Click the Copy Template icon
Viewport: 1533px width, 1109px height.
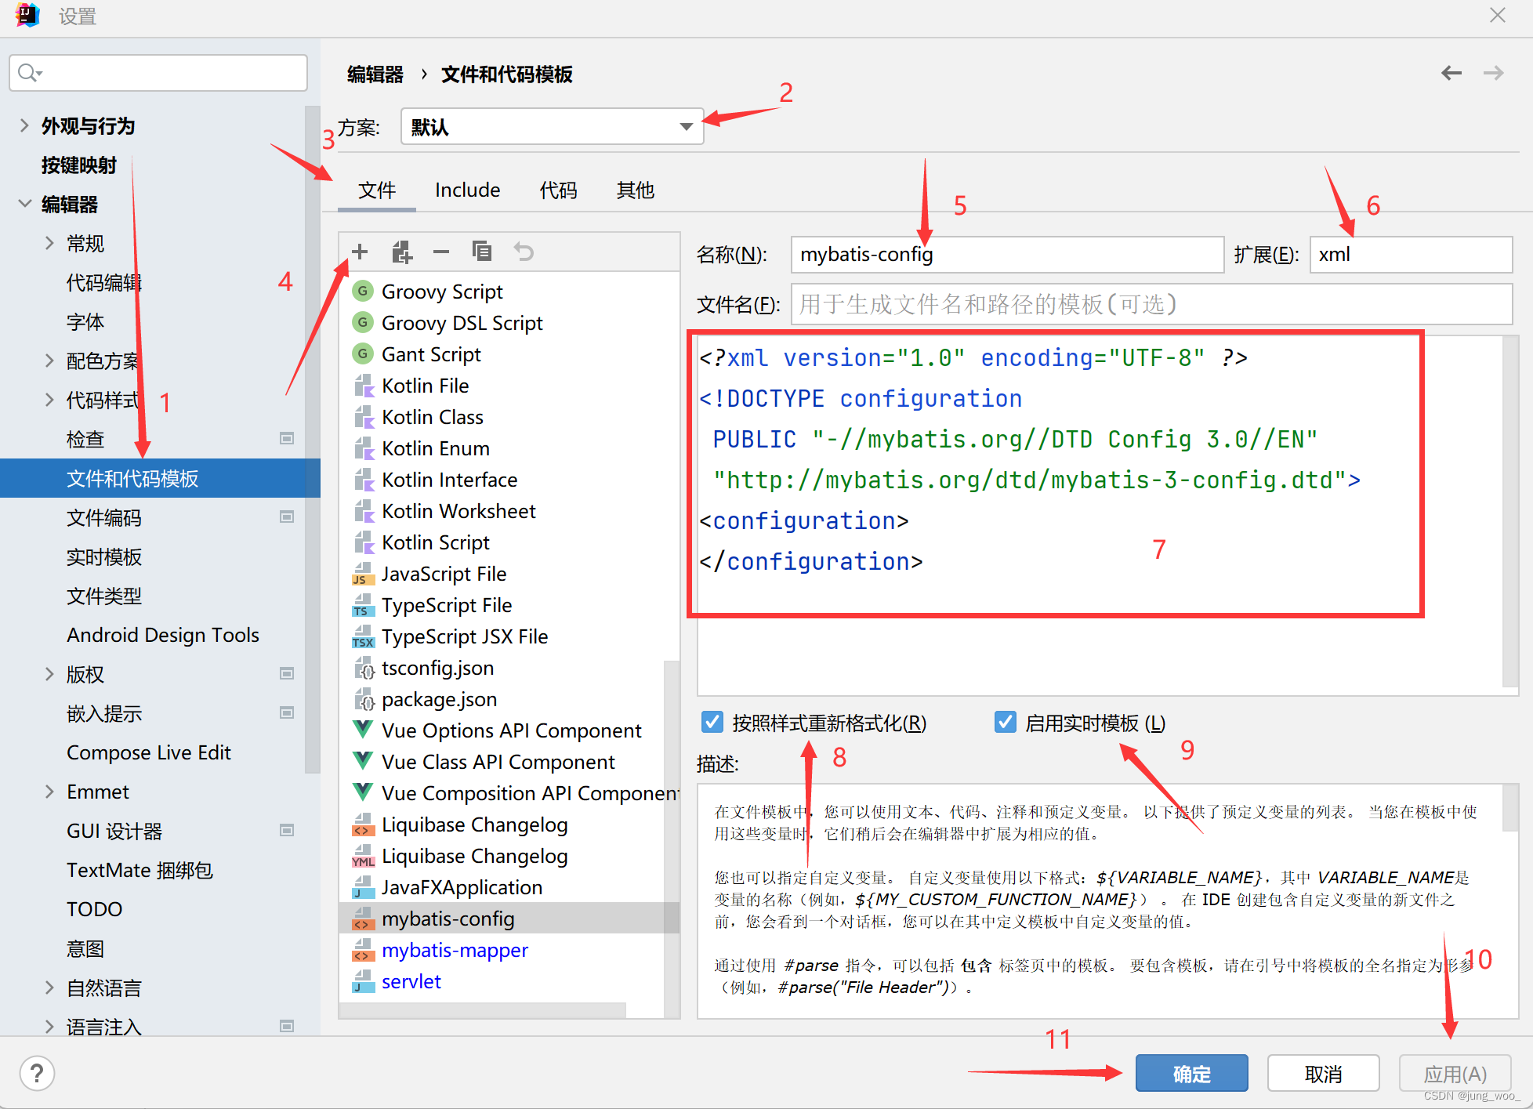click(482, 251)
